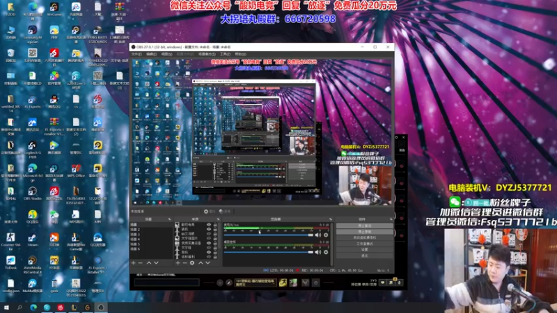Viewport: 557px width, 313px height.
Task: Start the virtual camera with 启动虚拟摄像机
Action: point(364,238)
